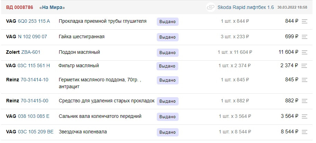Image resolution: width=316 pixels, height=143 pixels.
Task: Open part number 6Q0 253 115 A
Action: [34, 21]
